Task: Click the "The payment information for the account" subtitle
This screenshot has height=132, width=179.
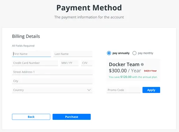Action: 89,17
